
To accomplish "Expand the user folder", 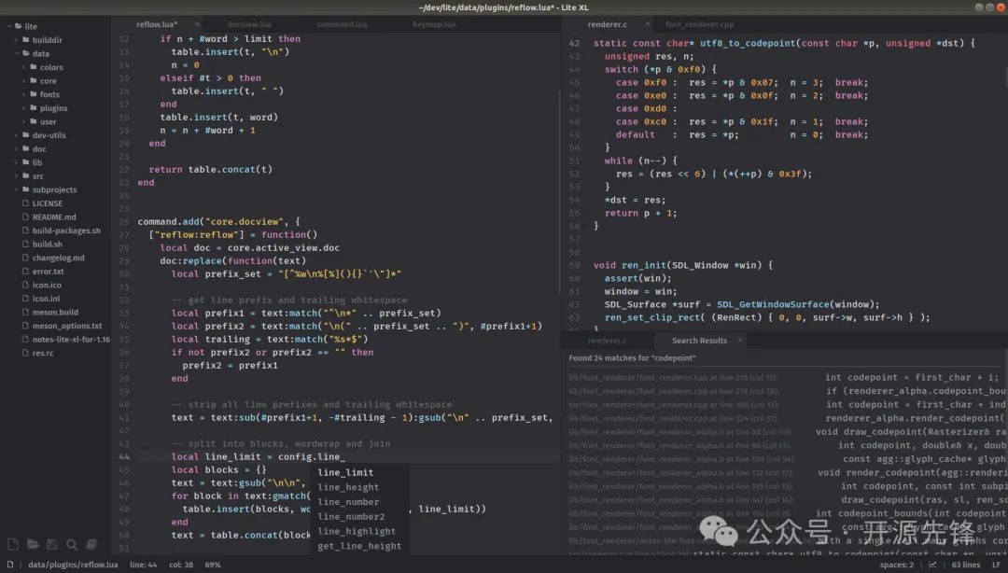I will point(24,121).
